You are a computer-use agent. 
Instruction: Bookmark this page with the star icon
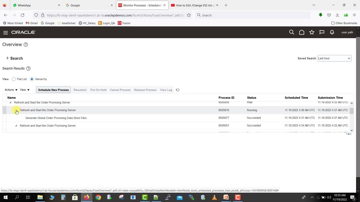189,15
